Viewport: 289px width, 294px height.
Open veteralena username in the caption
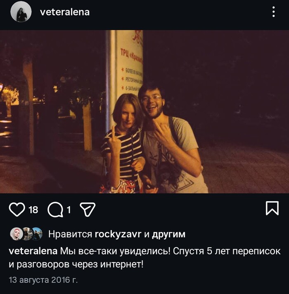[33, 251]
